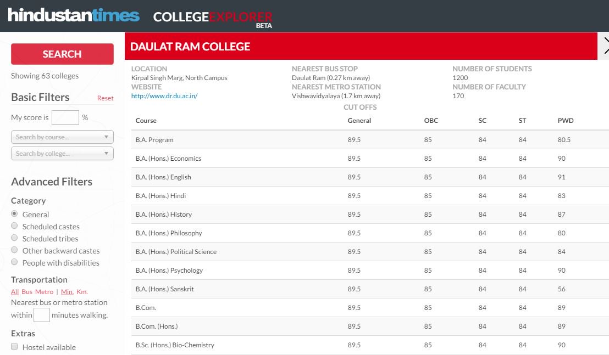Click the General column header
The width and height of the screenshot is (609, 355).
click(359, 121)
